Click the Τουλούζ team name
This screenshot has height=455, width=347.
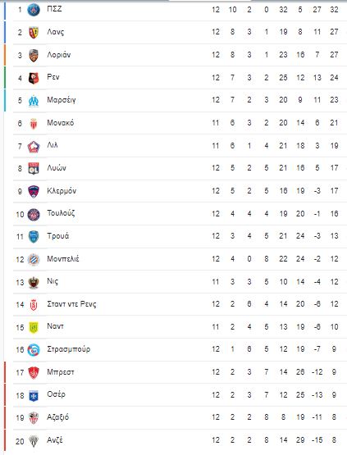[61, 213]
